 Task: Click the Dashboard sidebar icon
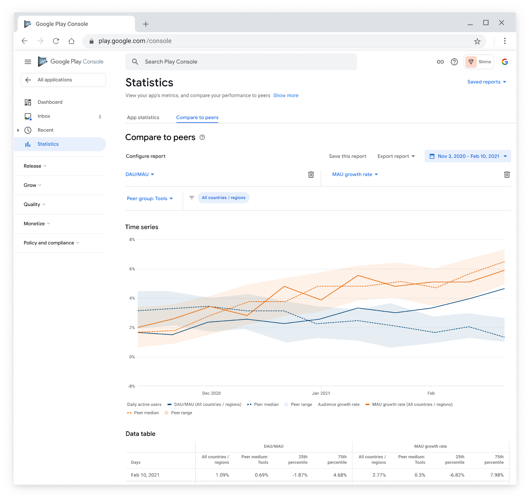click(x=28, y=102)
